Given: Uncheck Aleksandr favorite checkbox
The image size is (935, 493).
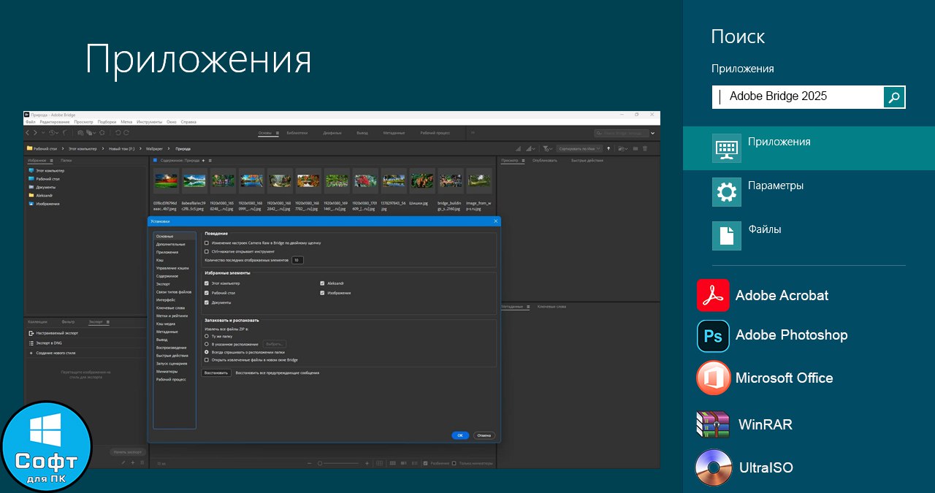Looking at the screenshot, I should pyautogui.click(x=322, y=283).
